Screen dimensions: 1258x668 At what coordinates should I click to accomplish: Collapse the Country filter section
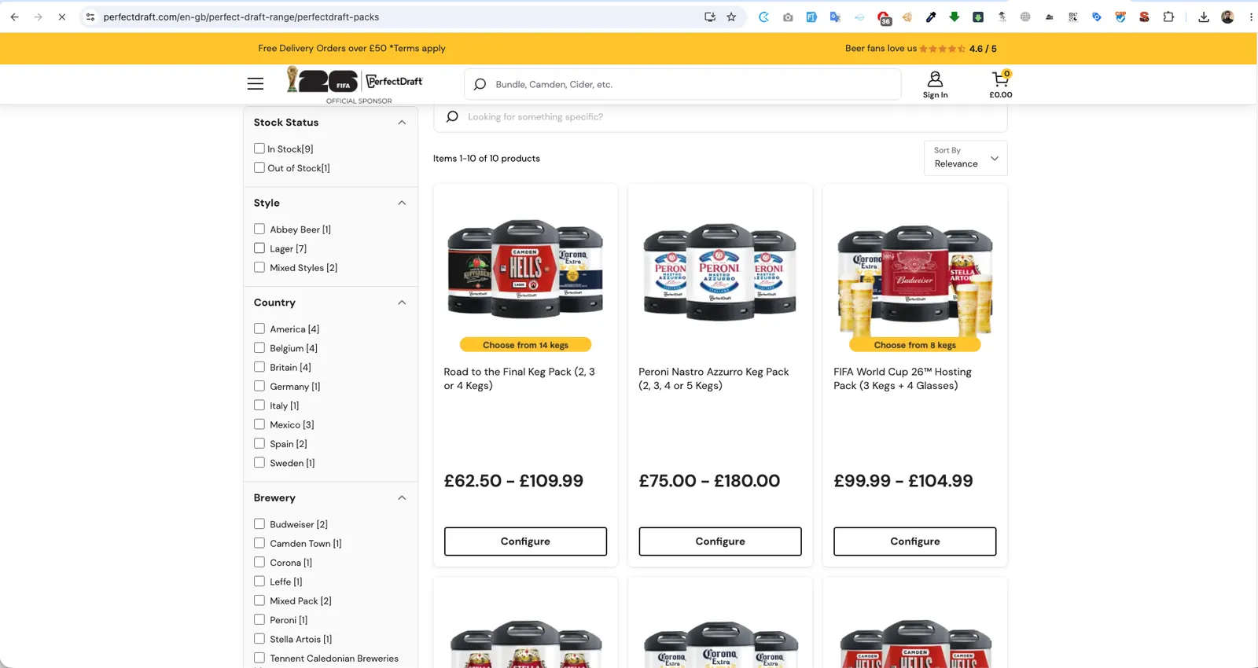pyautogui.click(x=402, y=303)
